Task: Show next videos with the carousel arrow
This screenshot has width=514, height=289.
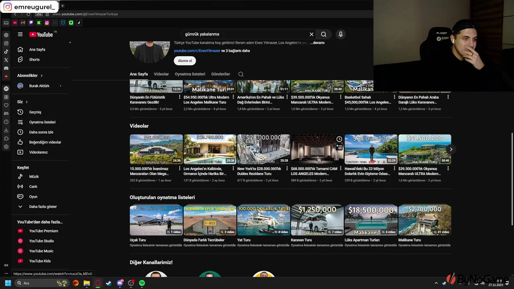Action: click(x=451, y=149)
